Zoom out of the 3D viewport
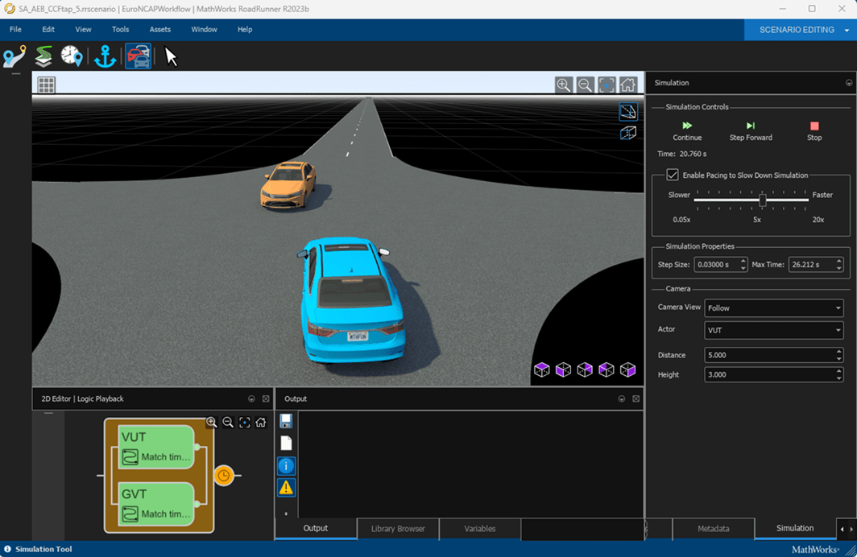This screenshot has width=857, height=557. click(x=585, y=85)
